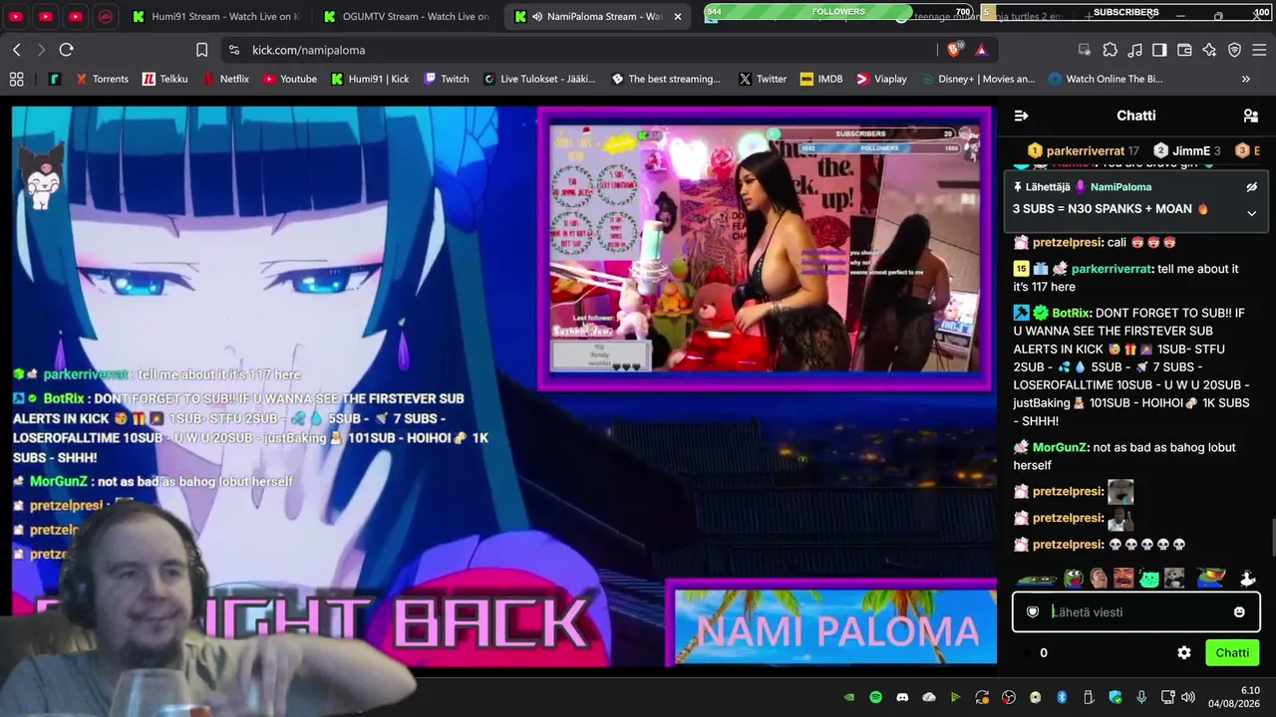Open the Viaplay bookmark
Viewport: 1276px width, 717px height.
click(881, 79)
